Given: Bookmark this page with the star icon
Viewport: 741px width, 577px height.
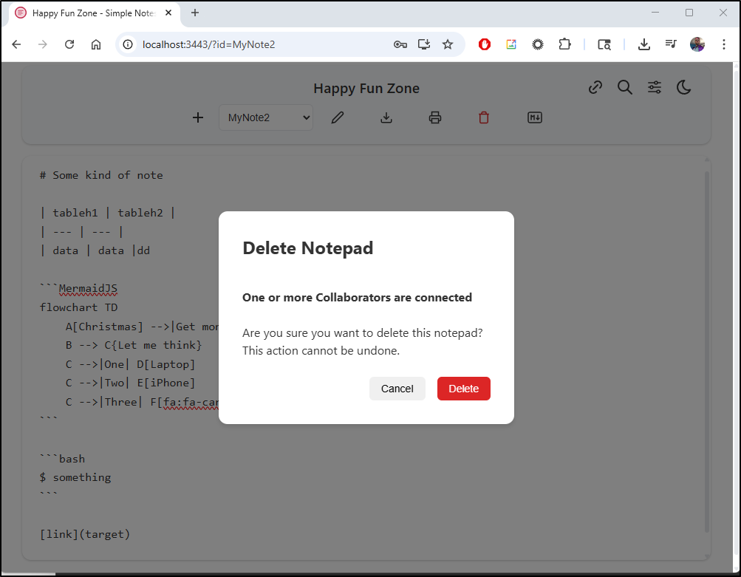Looking at the screenshot, I should 448,44.
